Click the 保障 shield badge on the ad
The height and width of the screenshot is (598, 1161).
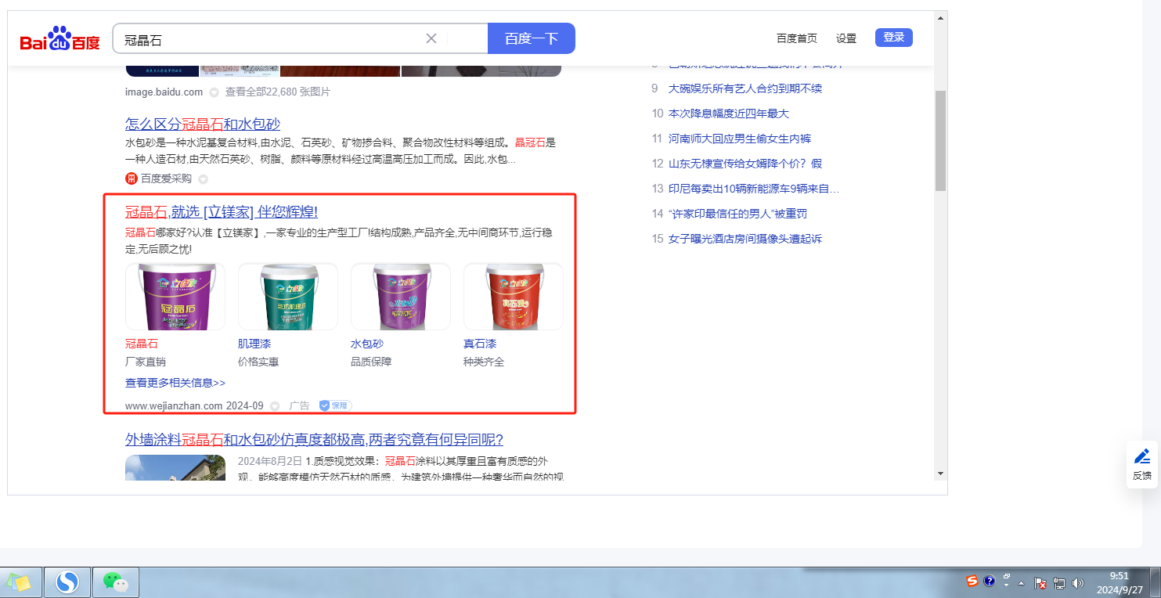coord(335,405)
